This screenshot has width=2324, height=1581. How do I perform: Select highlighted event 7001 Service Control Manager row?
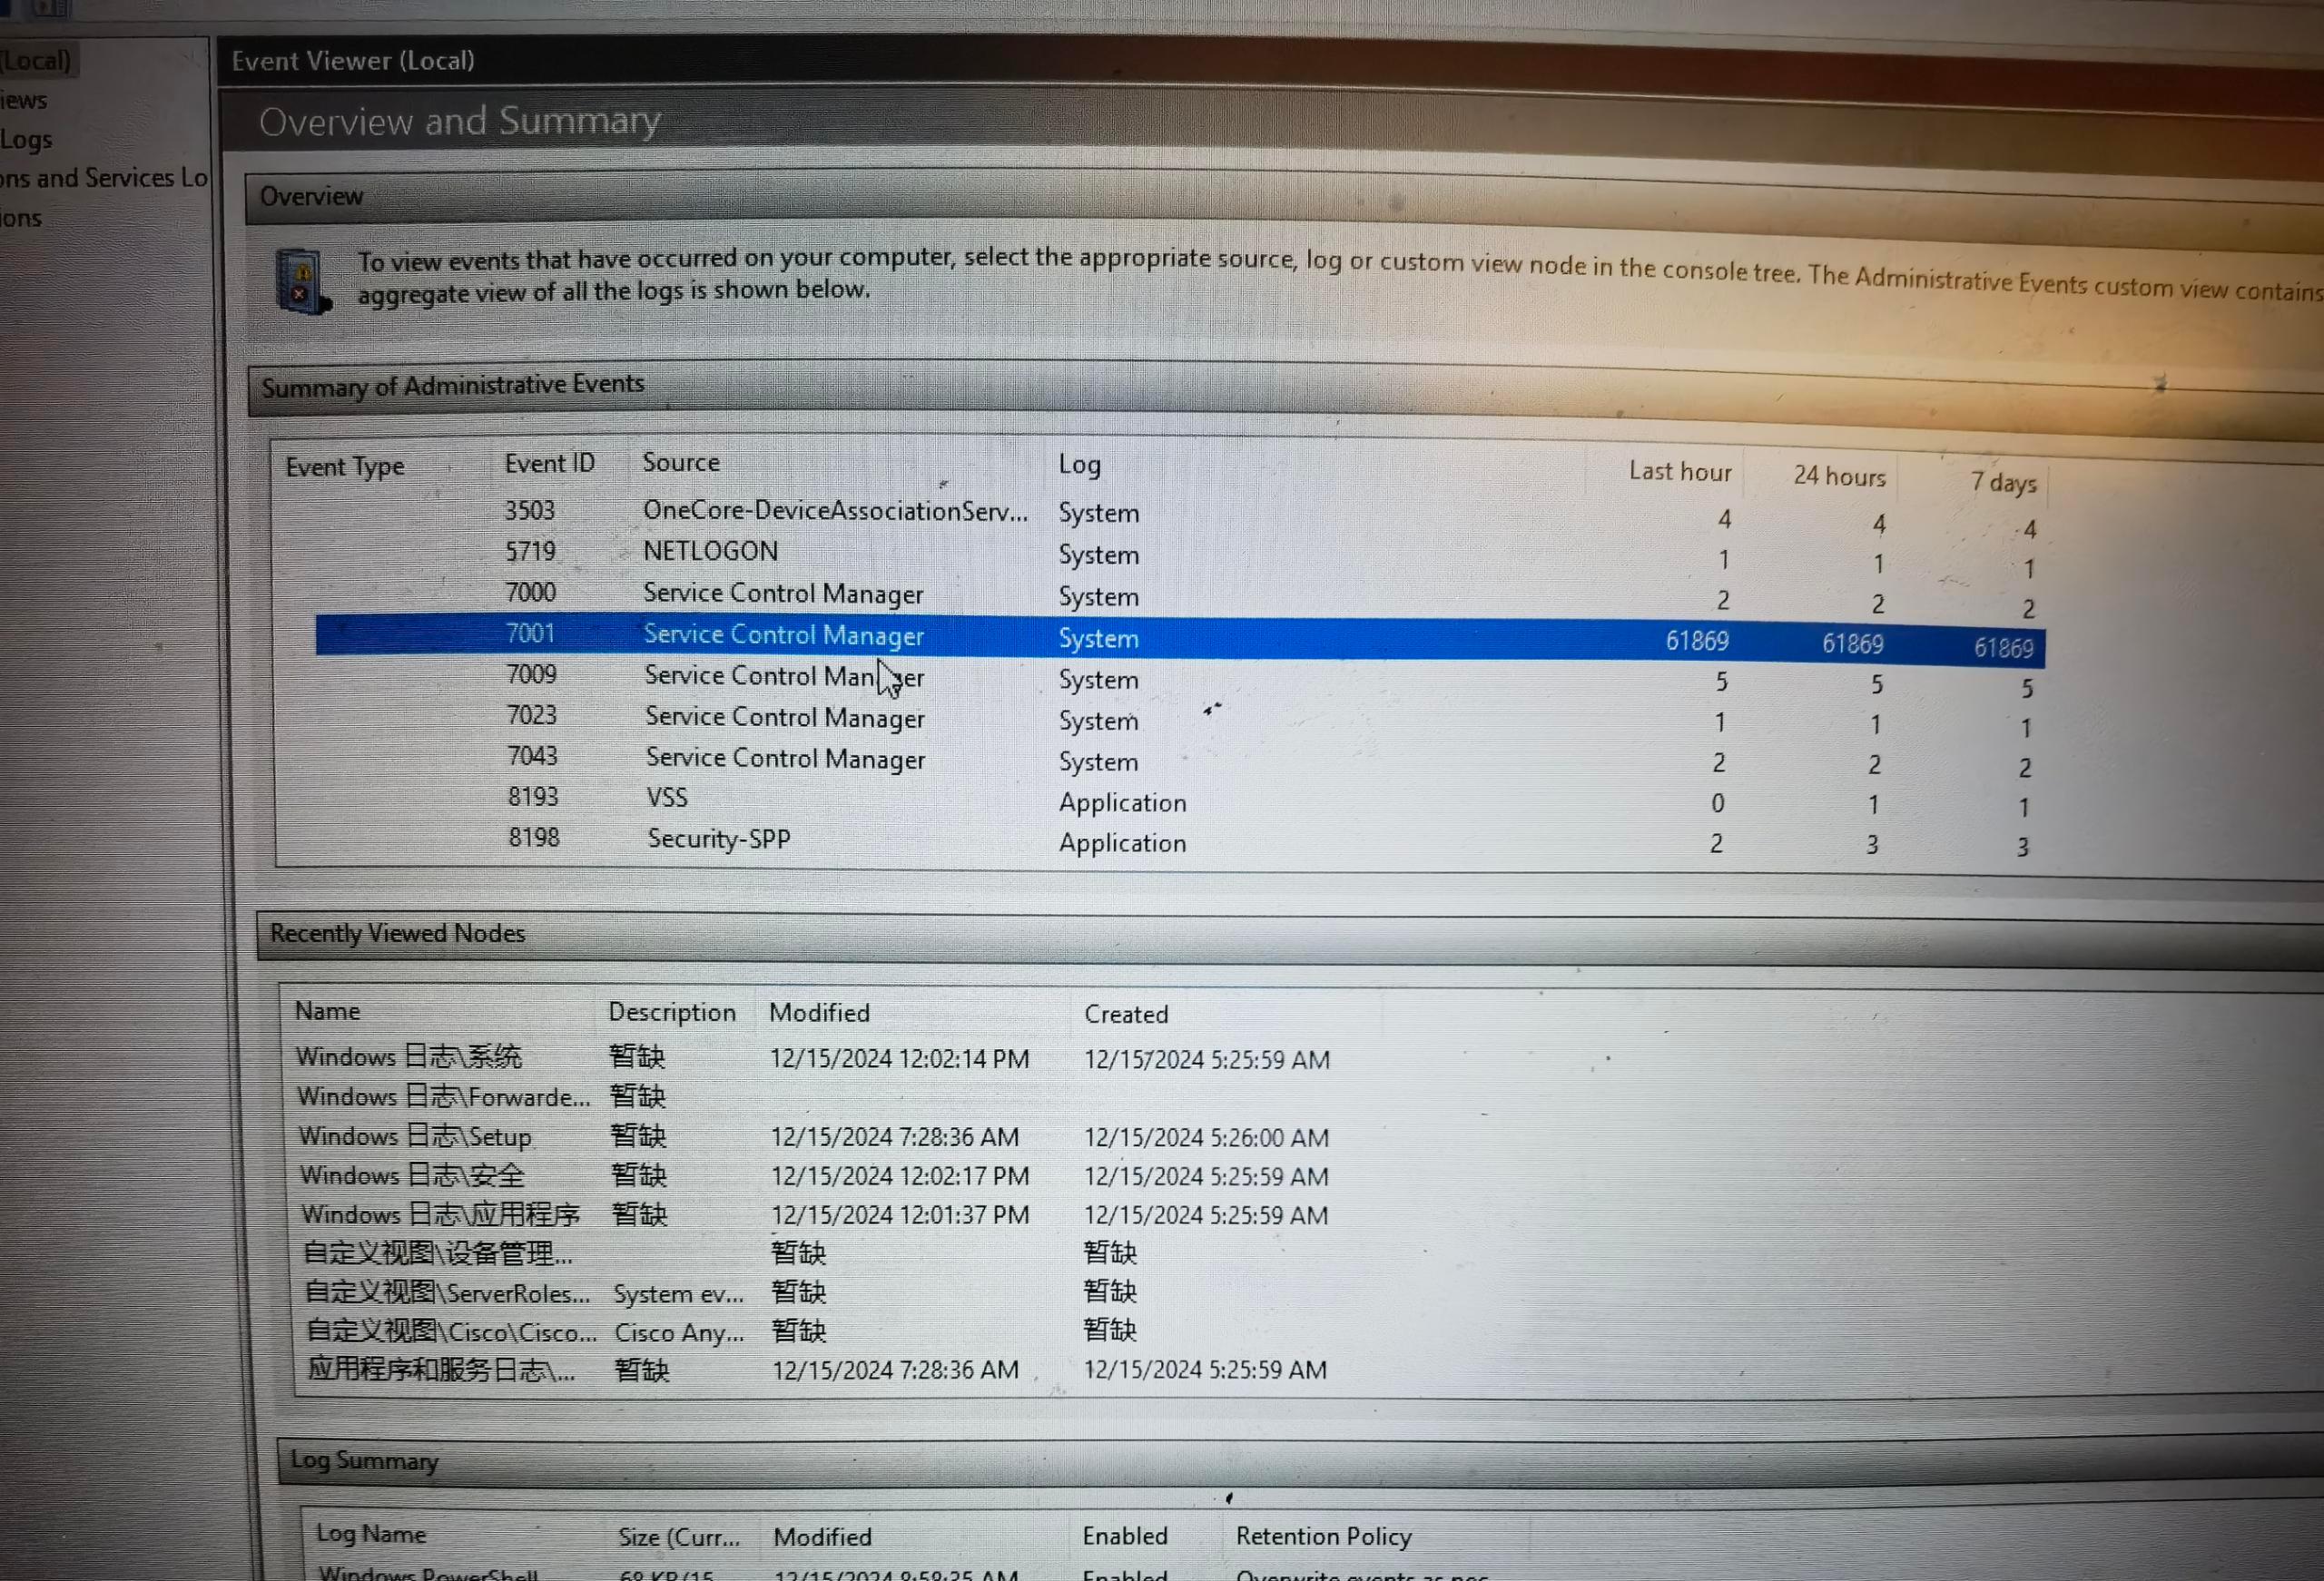[783, 635]
